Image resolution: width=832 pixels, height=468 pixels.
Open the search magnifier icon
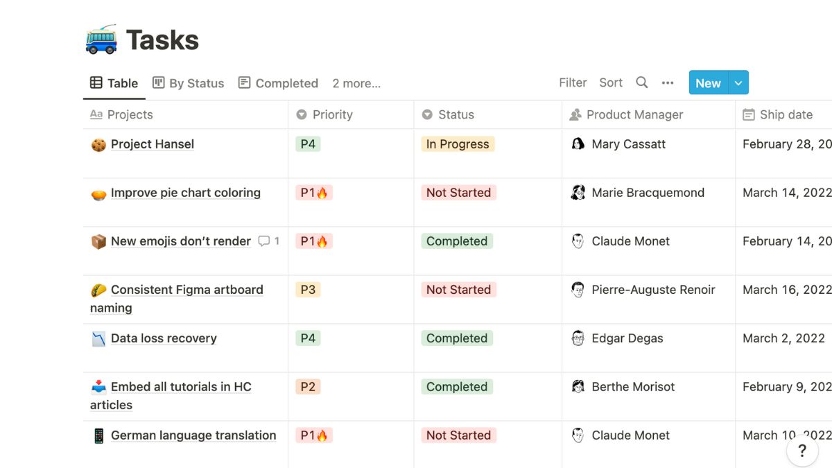click(x=642, y=83)
